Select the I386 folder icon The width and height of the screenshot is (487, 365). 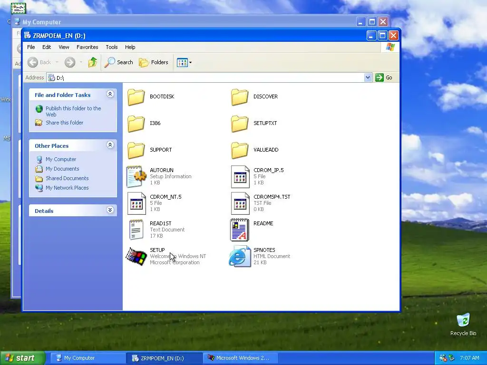point(136,124)
